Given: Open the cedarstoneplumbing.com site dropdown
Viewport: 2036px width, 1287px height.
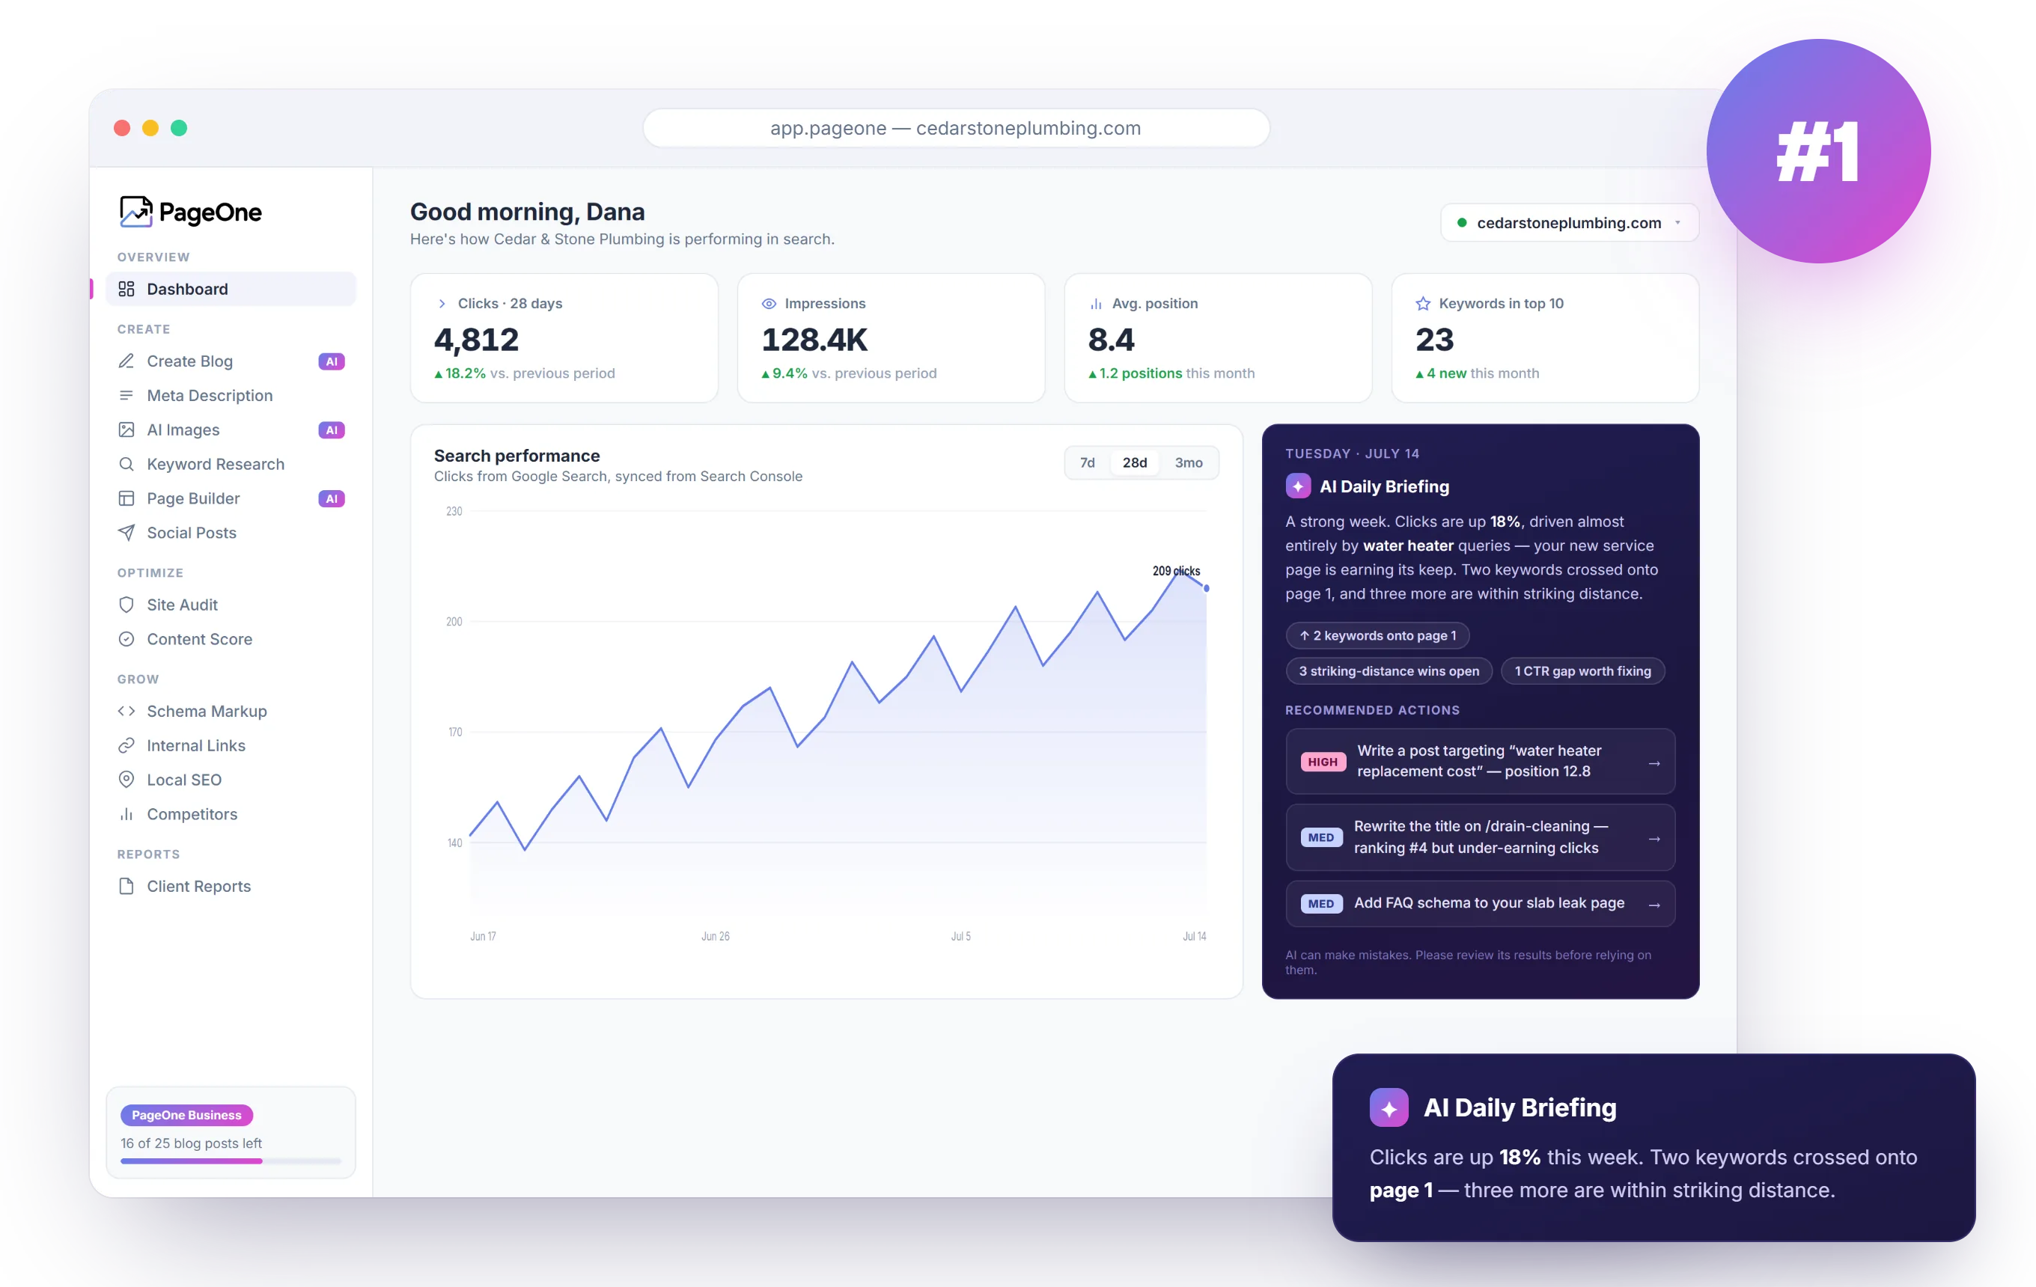Looking at the screenshot, I should point(1569,223).
